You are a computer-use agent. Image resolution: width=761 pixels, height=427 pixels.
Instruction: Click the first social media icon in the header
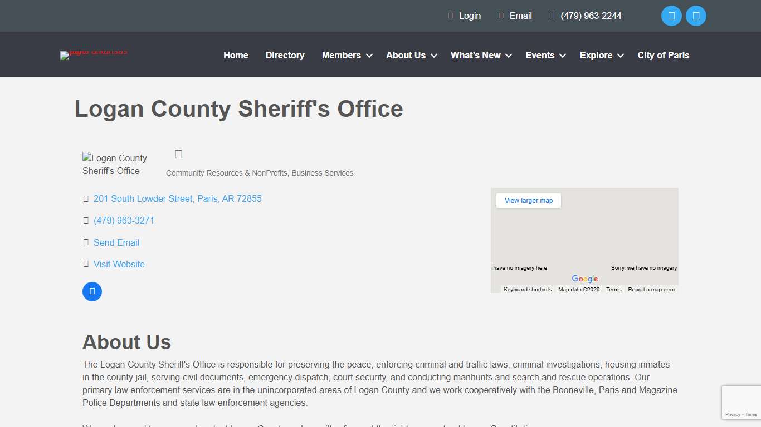[671, 16]
